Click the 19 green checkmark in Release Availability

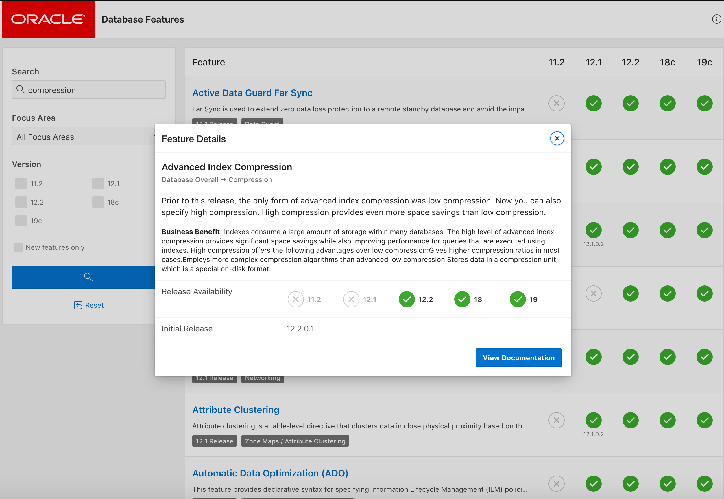pos(517,299)
